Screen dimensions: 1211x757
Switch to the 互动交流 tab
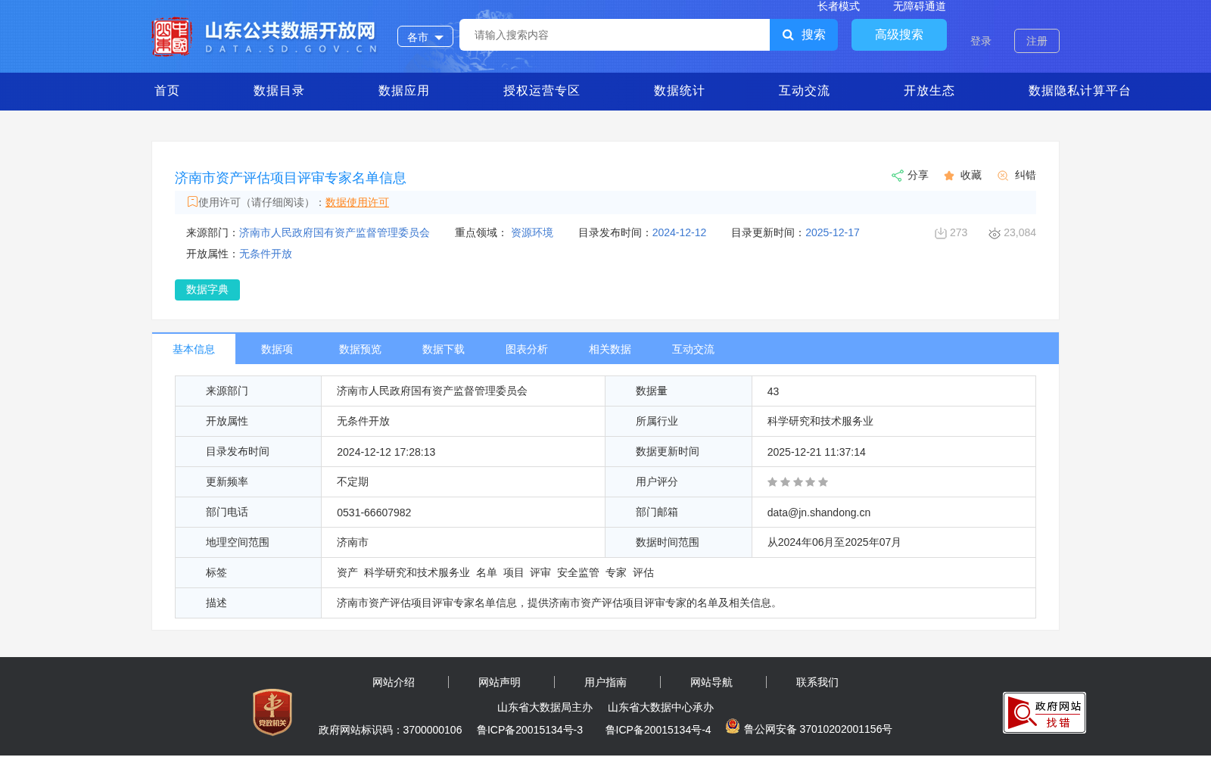(x=693, y=349)
